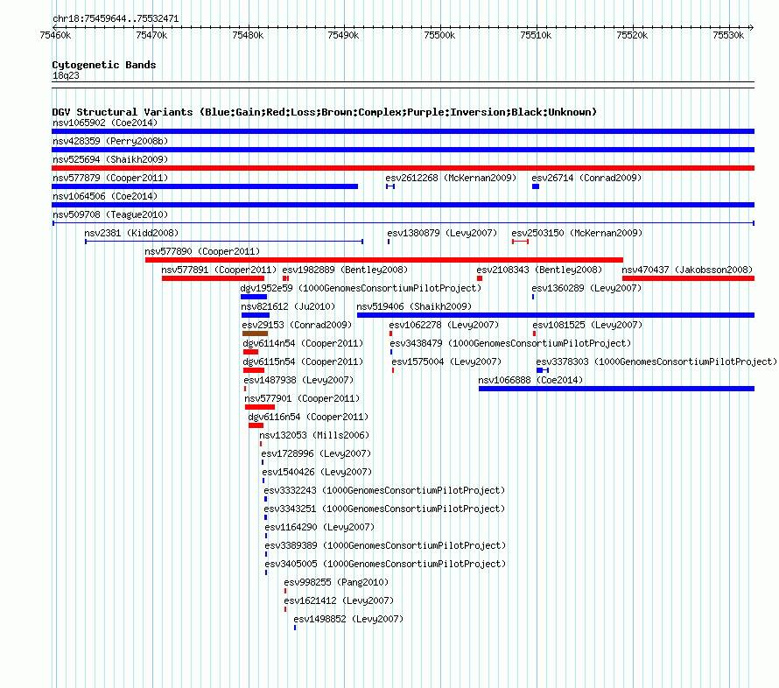The height and width of the screenshot is (688, 779).
Task: Click the chr18:75459644..75532471 position label
Action: point(116,18)
